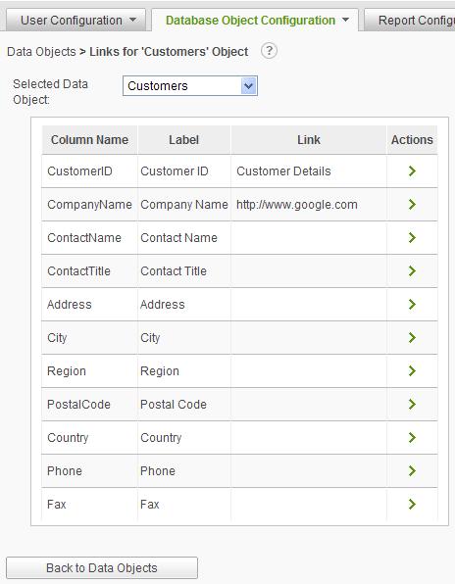Viewport: 455px width, 584px height.
Task: Switch to User Configuration tab
Action: click(x=72, y=21)
